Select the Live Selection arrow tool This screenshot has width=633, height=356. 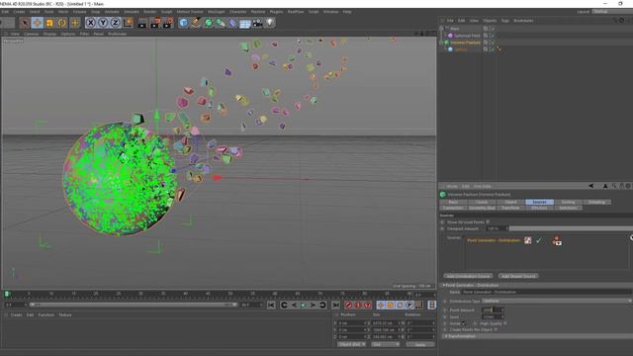click(x=24, y=23)
